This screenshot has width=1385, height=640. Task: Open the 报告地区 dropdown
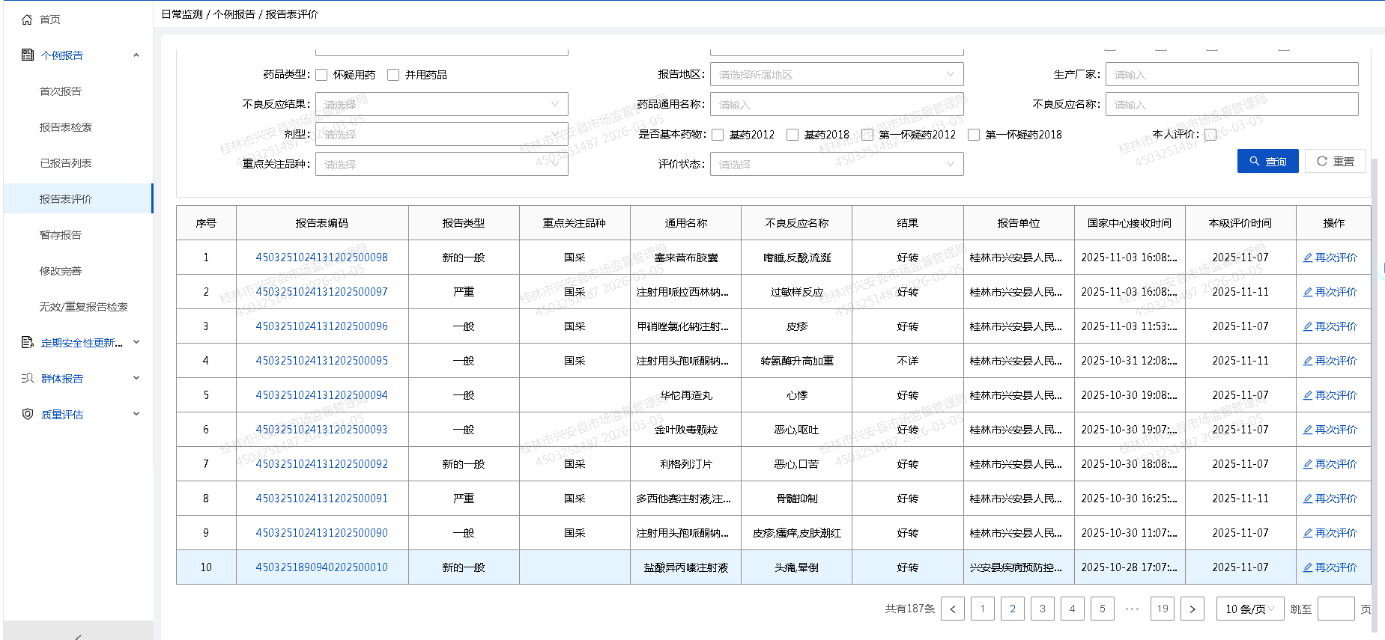tap(836, 74)
